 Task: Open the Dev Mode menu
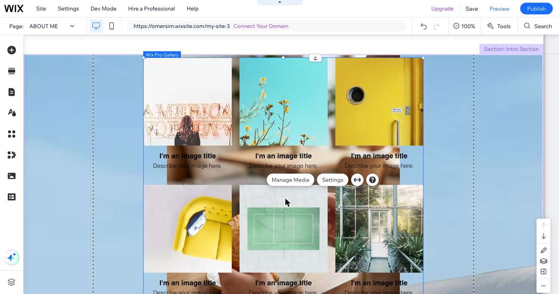point(103,9)
